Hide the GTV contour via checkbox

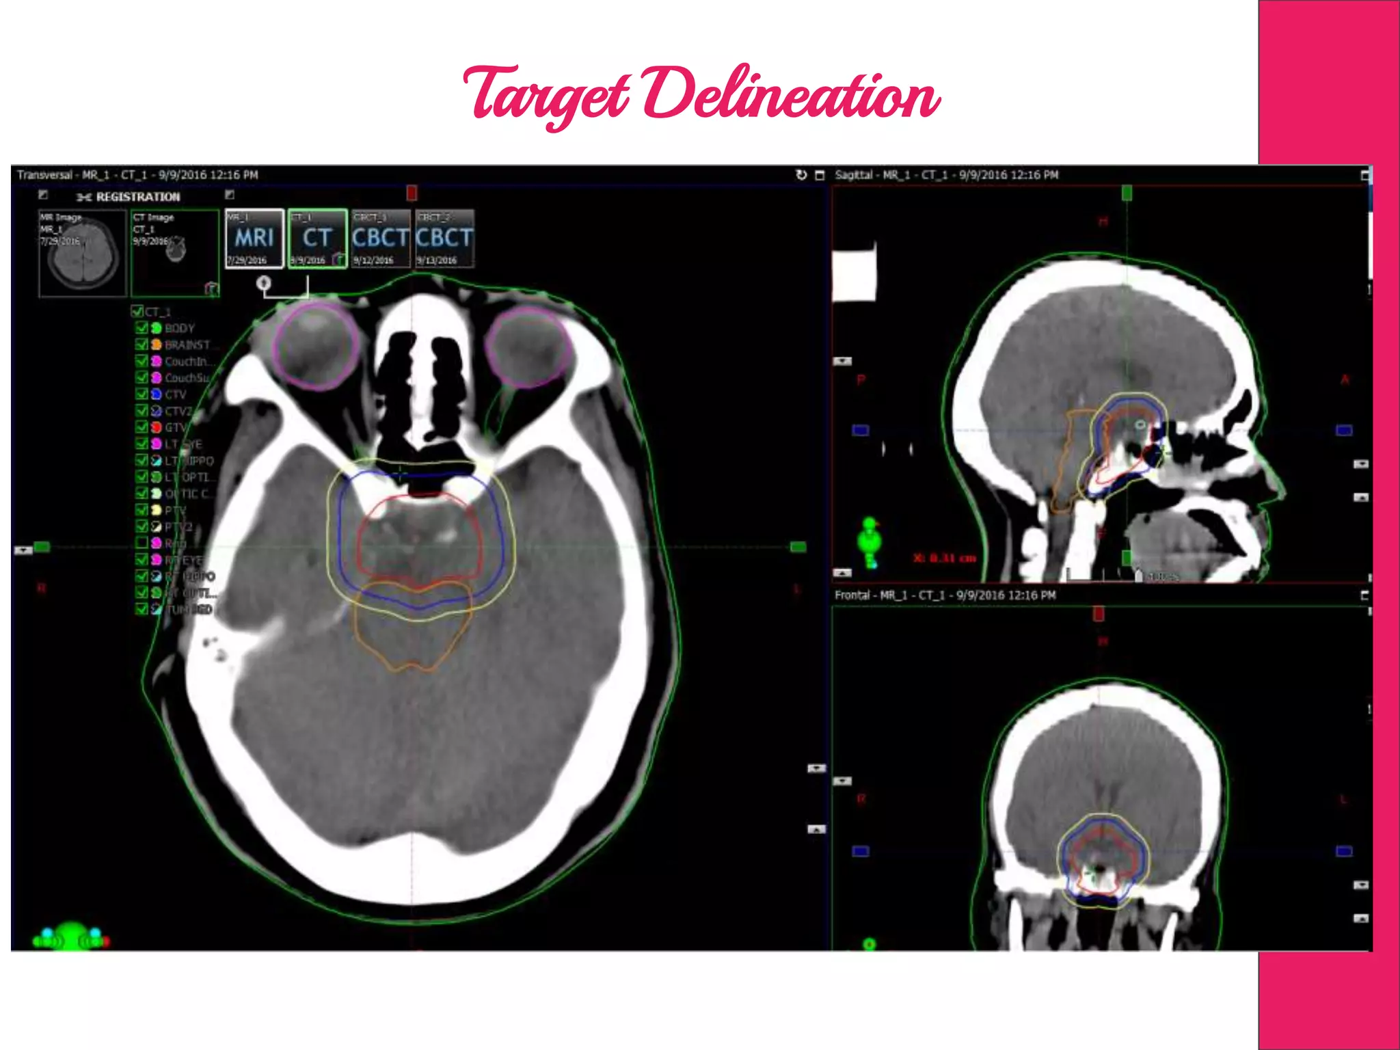pos(142,427)
